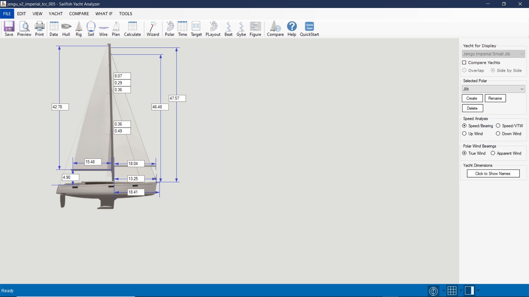Screen dimensions: 529x297
Task: Enable the Compare Yachts checkbox
Action: coord(464,62)
